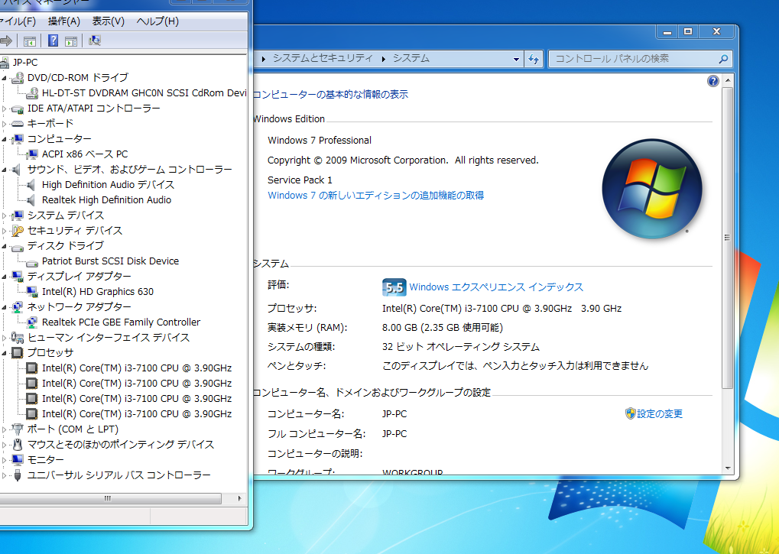Click the コントロール パネルの検索 search field

pyautogui.click(x=641, y=59)
